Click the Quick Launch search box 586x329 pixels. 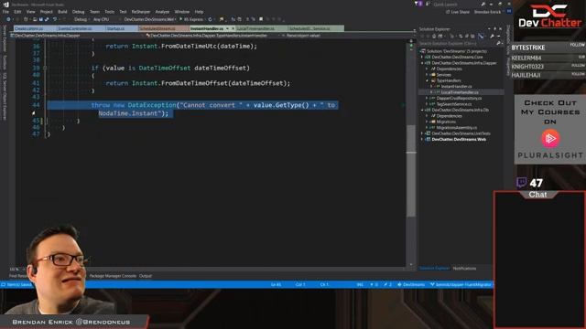456,5
